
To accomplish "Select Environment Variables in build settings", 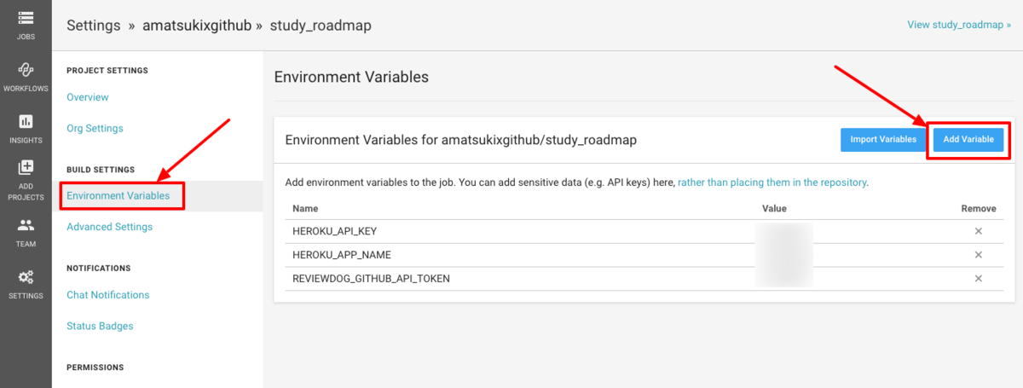I will coord(124,196).
